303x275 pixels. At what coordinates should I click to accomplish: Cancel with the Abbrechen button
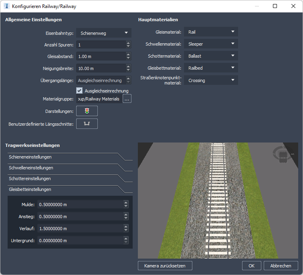[x=281, y=266]
